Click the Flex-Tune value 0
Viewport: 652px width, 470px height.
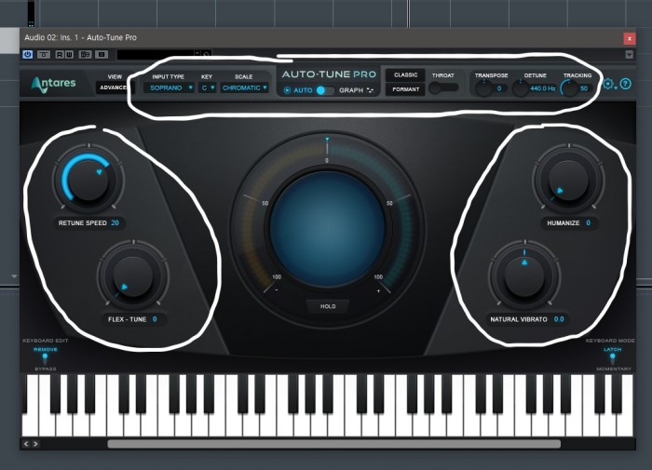[x=155, y=319]
